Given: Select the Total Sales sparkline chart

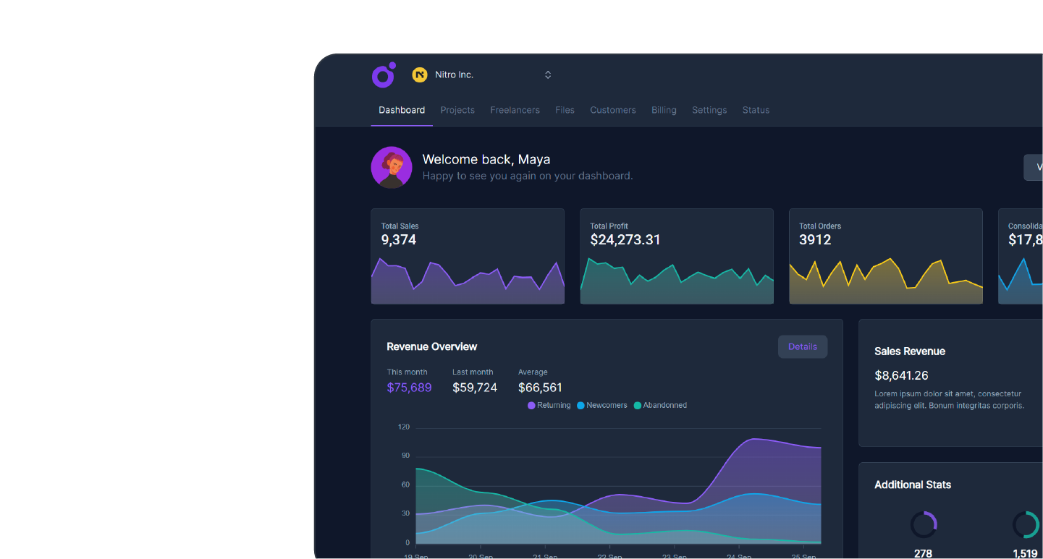Looking at the screenshot, I should tap(468, 278).
